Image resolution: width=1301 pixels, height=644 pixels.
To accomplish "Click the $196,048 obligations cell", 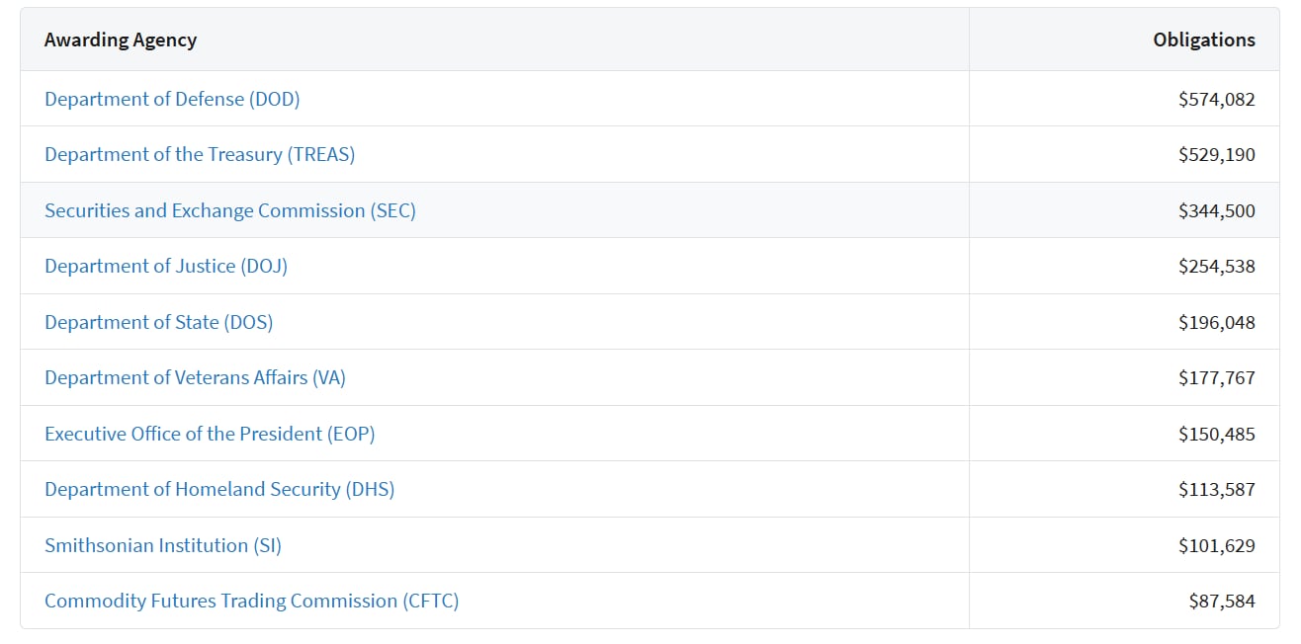I will (x=1216, y=322).
